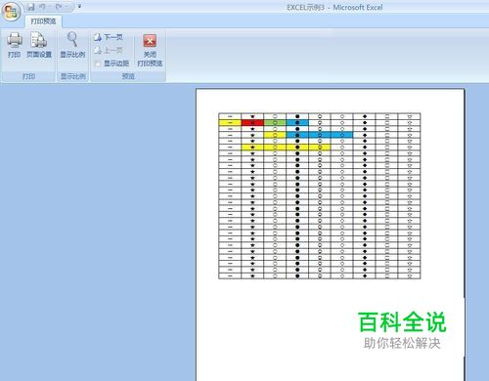This screenshot has height=381, width=489.
Task: Click the 显示比例 zoom magnifier
Action: 72,46
